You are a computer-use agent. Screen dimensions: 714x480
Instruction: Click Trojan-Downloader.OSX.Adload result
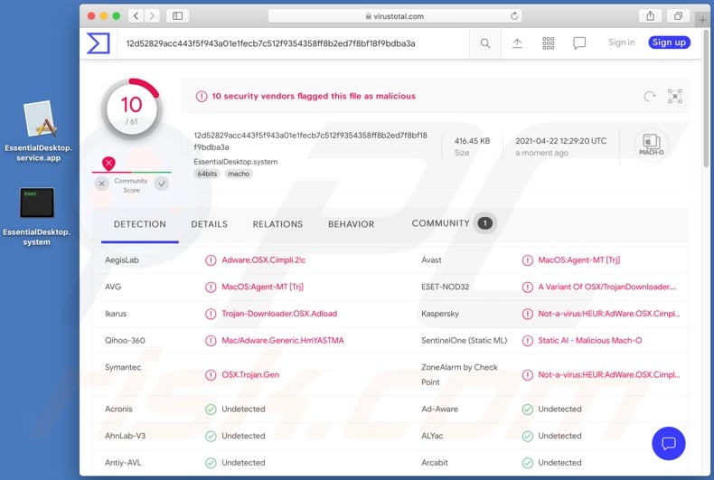point(279,314)
